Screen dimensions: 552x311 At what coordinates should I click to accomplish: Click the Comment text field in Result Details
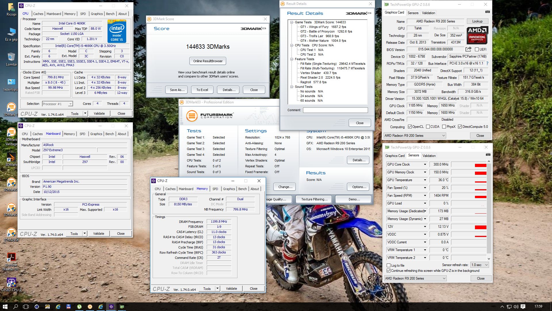(335, 110)
